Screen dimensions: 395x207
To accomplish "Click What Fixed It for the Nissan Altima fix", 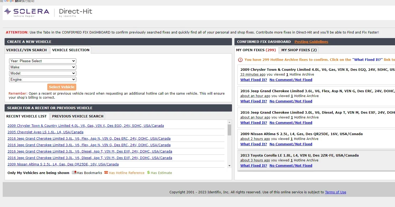I will [x=254, y=144].
